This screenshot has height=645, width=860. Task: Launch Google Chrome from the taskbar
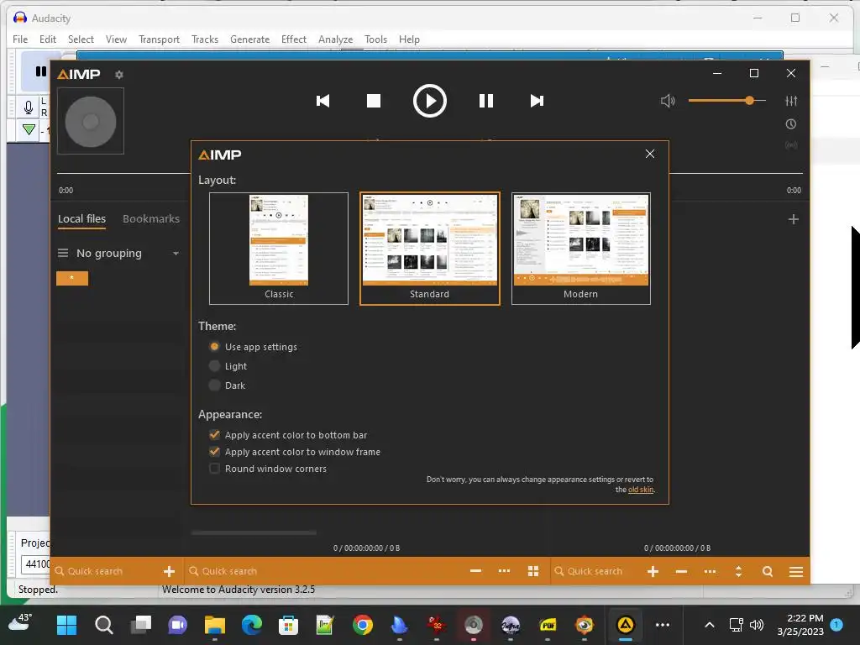tap(363, 625)
